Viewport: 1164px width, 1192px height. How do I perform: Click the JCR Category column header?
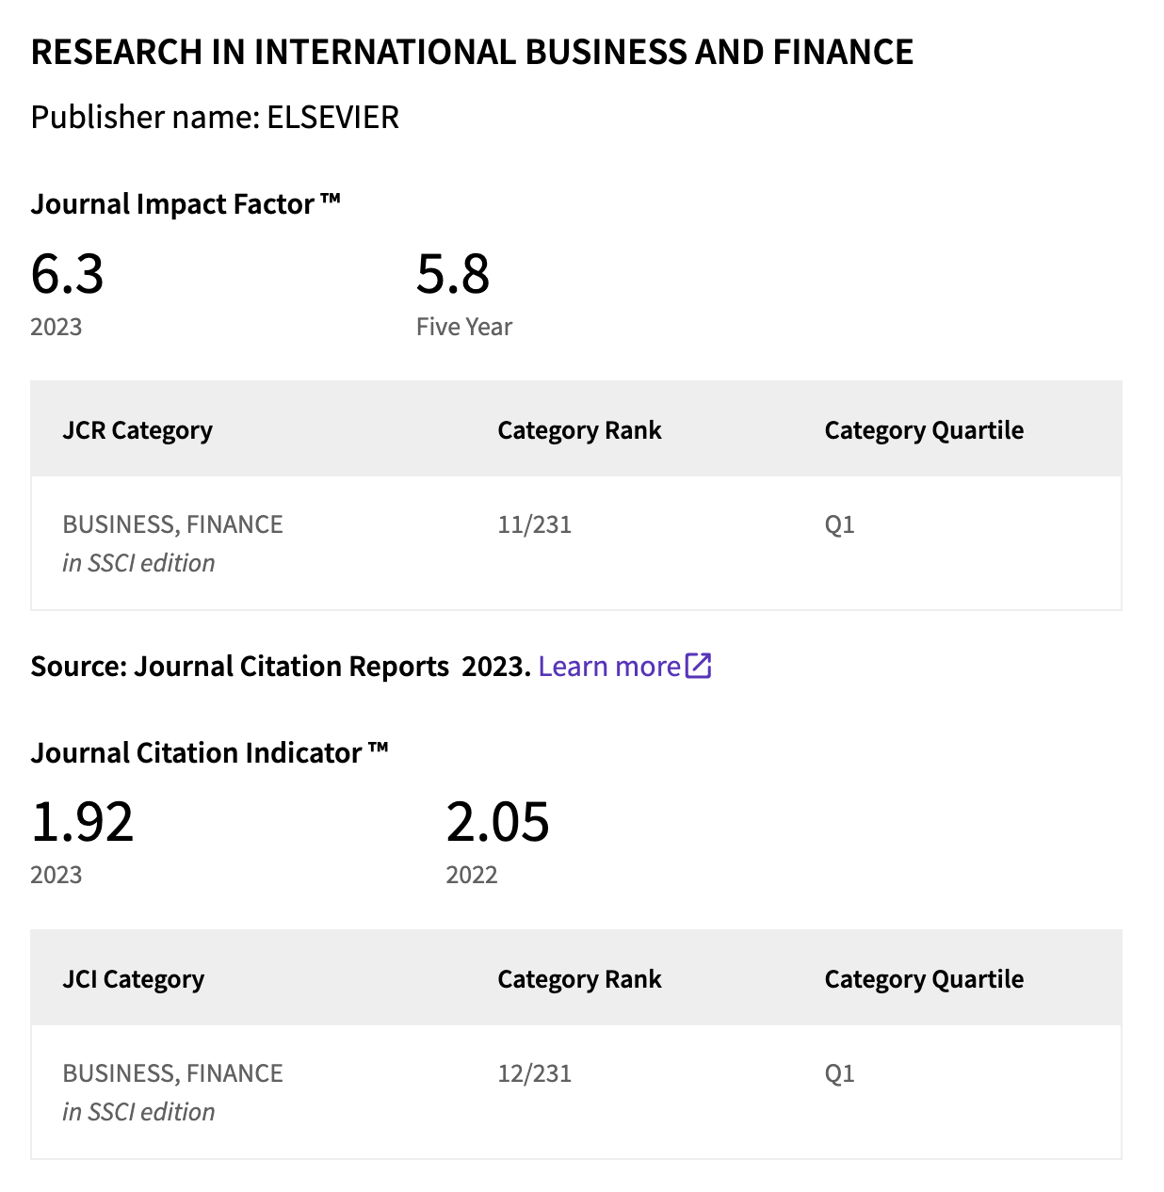click(x=137, y=430)
